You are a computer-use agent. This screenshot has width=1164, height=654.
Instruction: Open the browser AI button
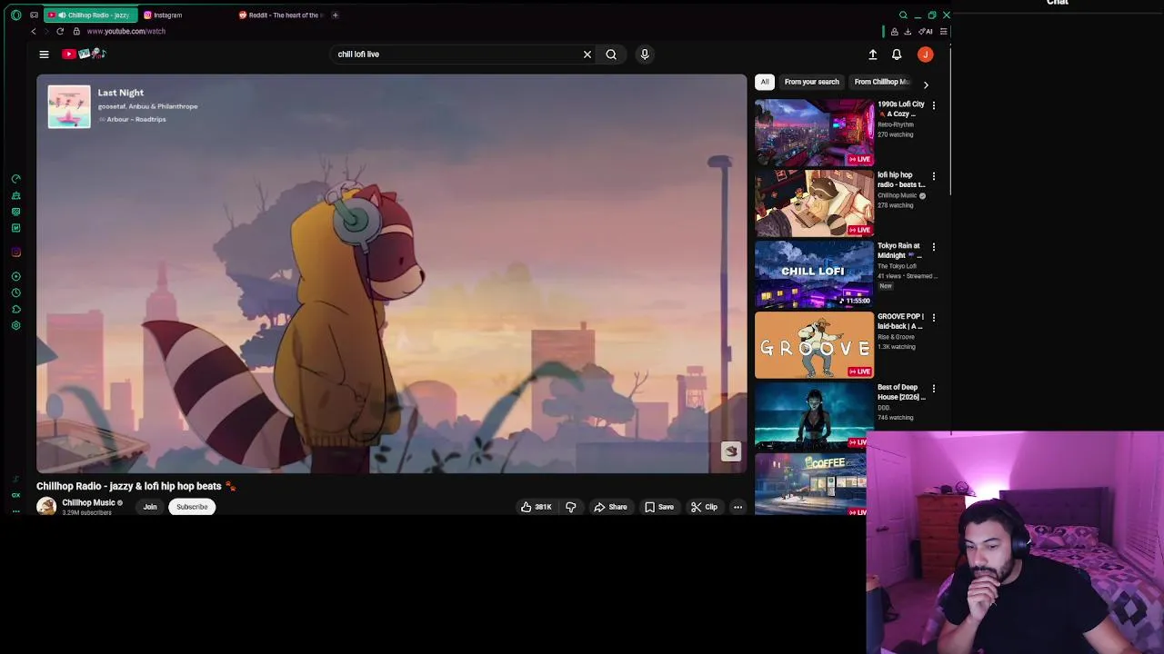coord(926,31)
